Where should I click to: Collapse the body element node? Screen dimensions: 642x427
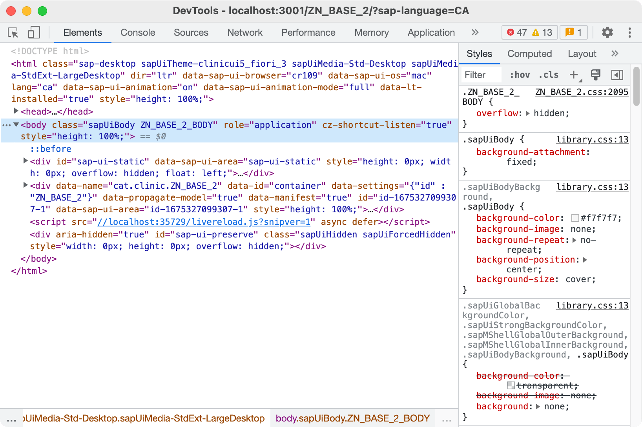click(16, 125)
